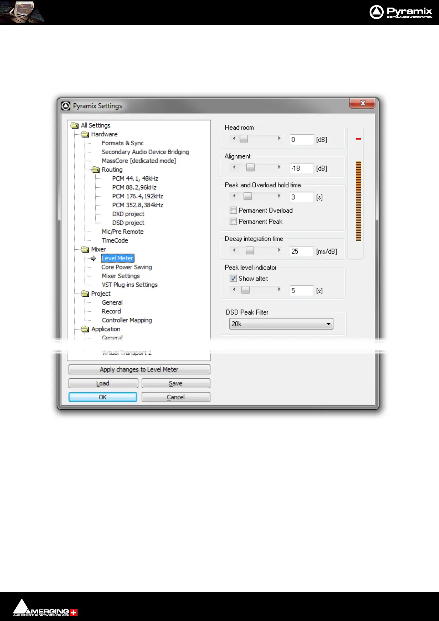
Task: Select PCM 44.1, 48kHz routing
Action: (135, 178)
